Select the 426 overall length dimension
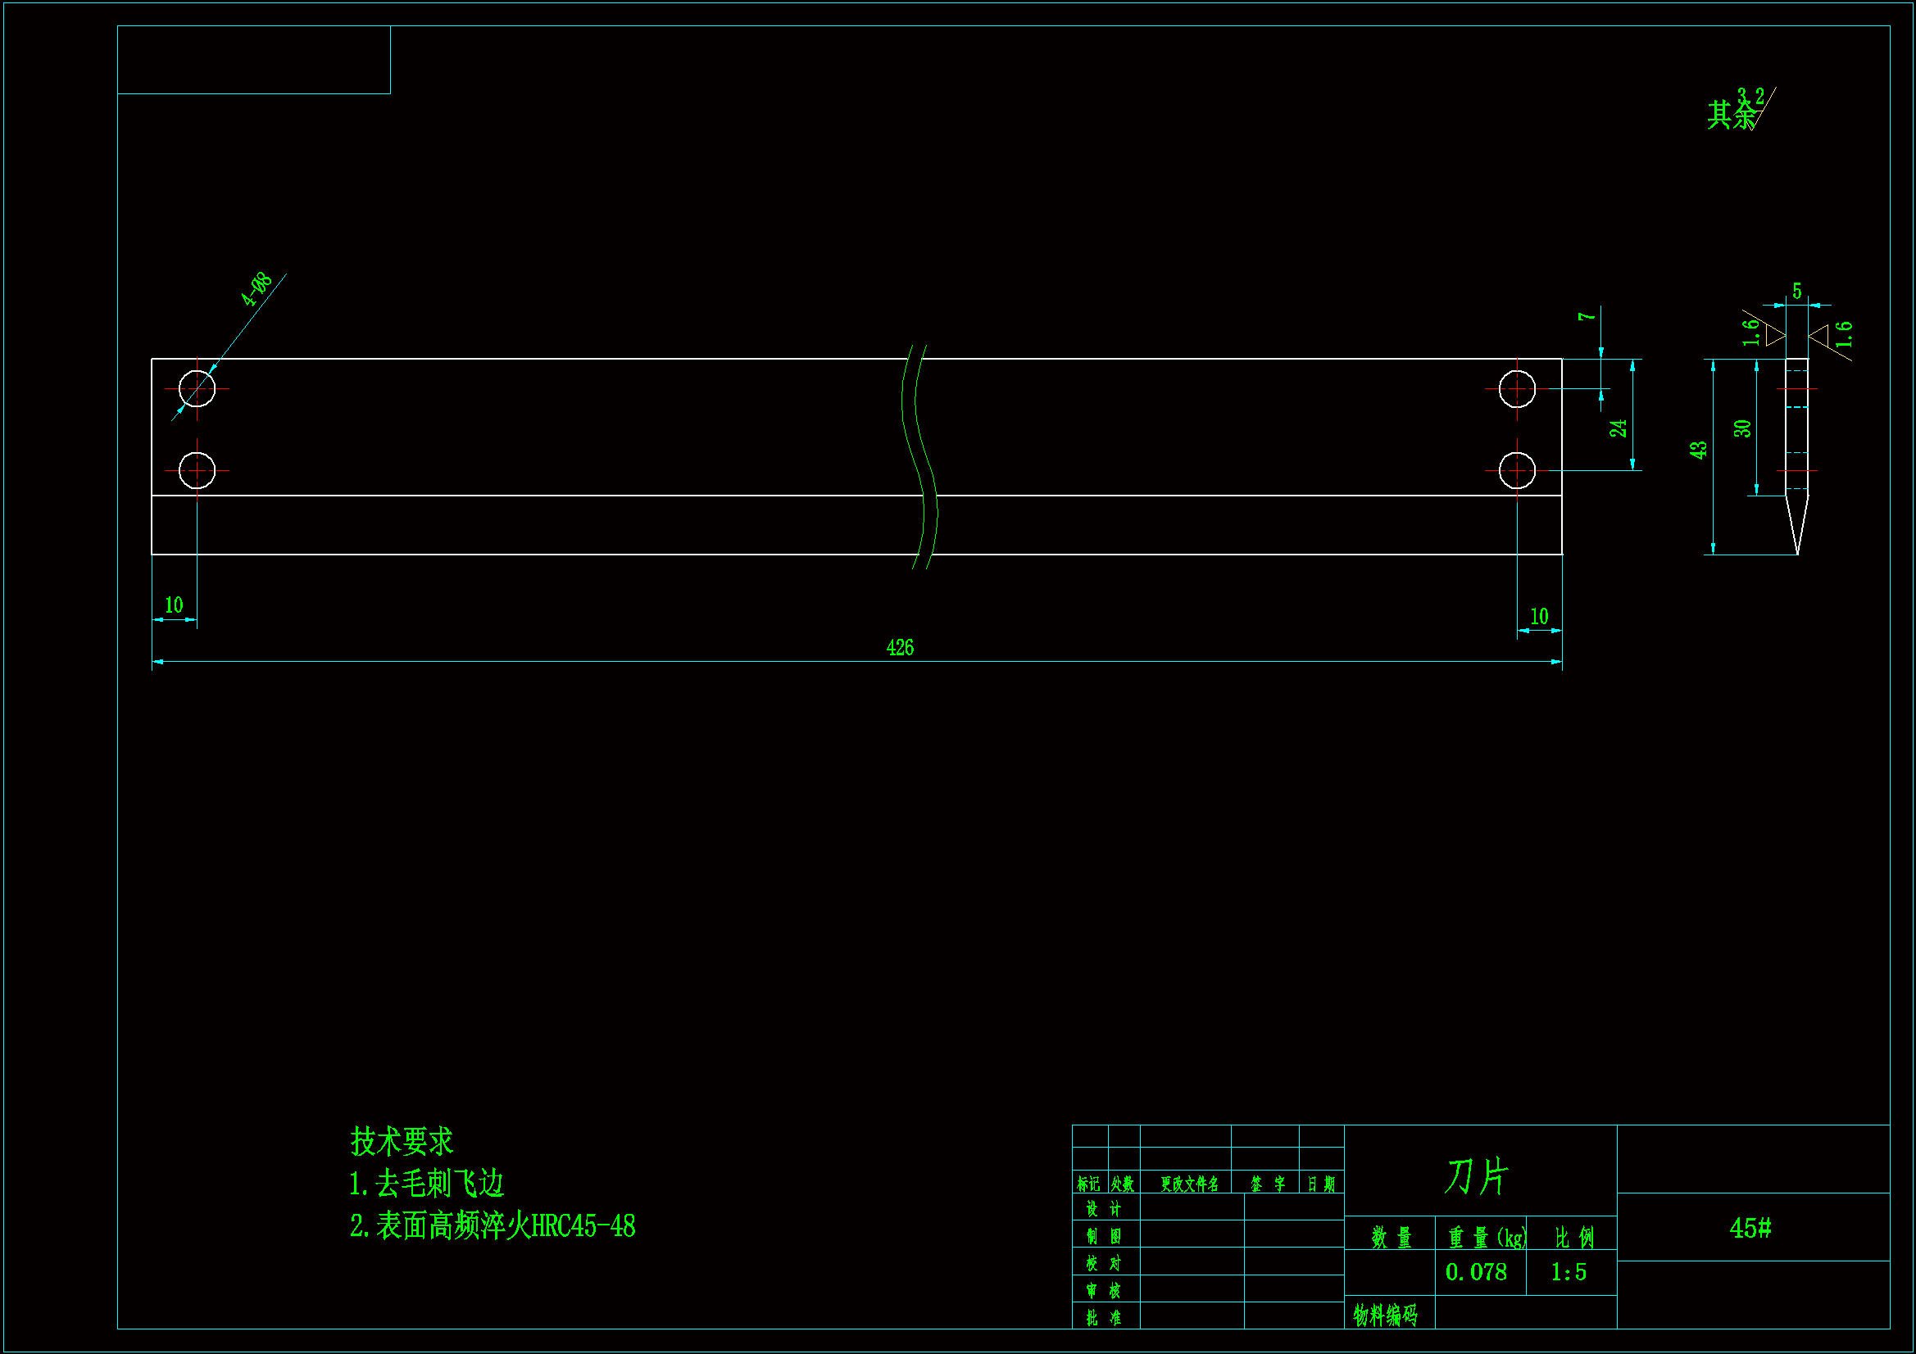Screen dimensions: 1916x1354 [900, 647]
